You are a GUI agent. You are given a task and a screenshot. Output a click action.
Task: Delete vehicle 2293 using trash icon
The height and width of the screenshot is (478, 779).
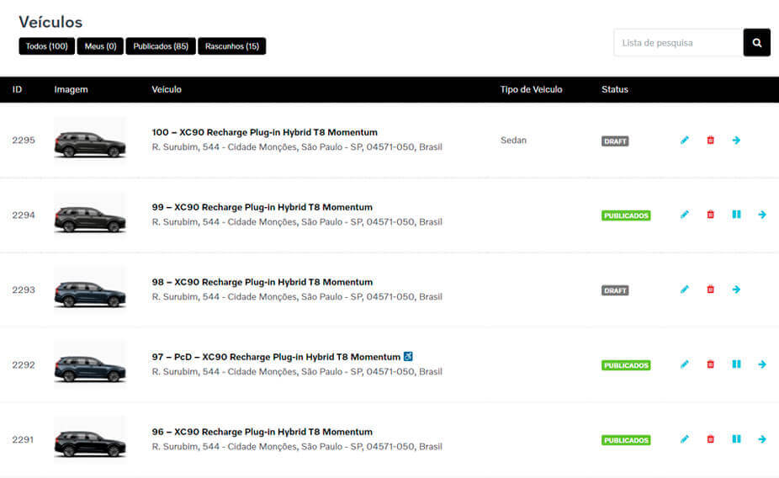click(710, 289)
